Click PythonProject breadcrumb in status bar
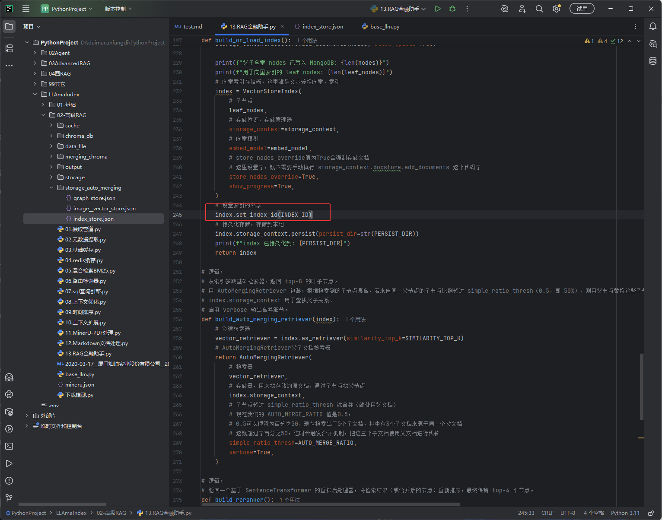This screenshot has width=662, height=520. tap(26, 513)
